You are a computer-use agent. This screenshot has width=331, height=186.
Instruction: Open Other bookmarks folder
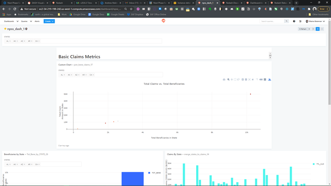point(319,14)
